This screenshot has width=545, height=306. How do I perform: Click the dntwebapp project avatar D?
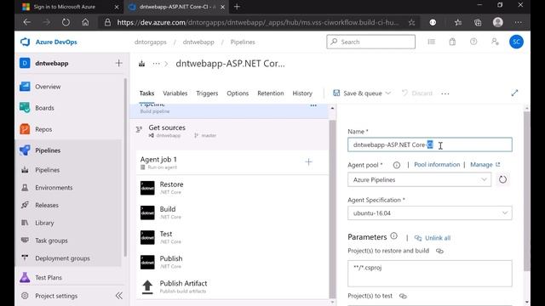tap(25, 63)
